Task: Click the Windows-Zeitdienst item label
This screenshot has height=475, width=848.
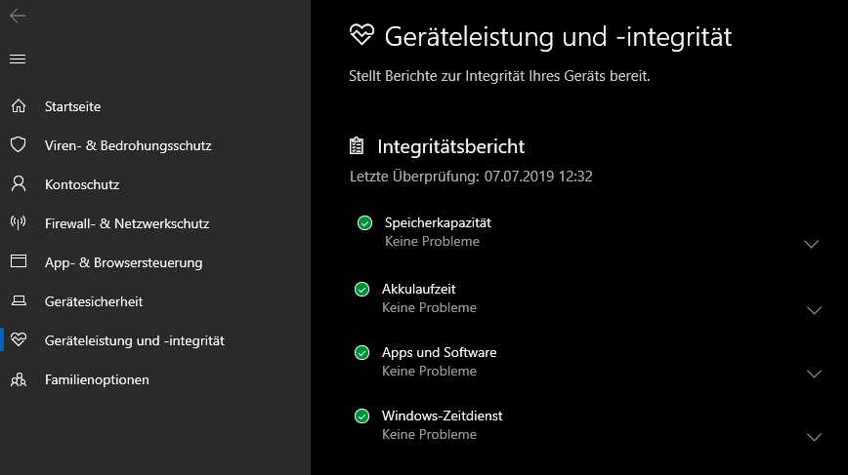Action: (442, 416)
